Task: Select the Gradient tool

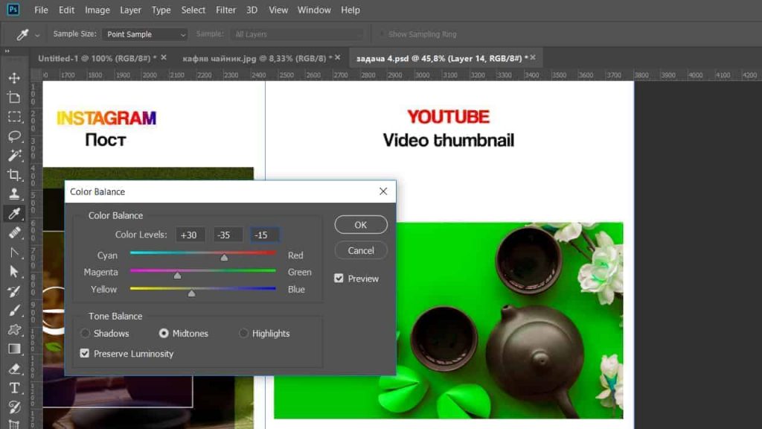Action: coord(14,349)
